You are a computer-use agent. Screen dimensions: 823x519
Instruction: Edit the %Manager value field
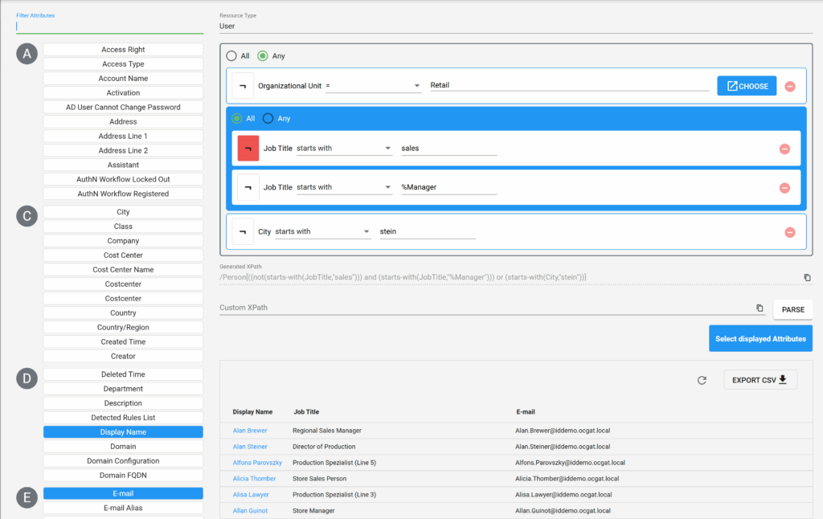[x=448, y=187]
